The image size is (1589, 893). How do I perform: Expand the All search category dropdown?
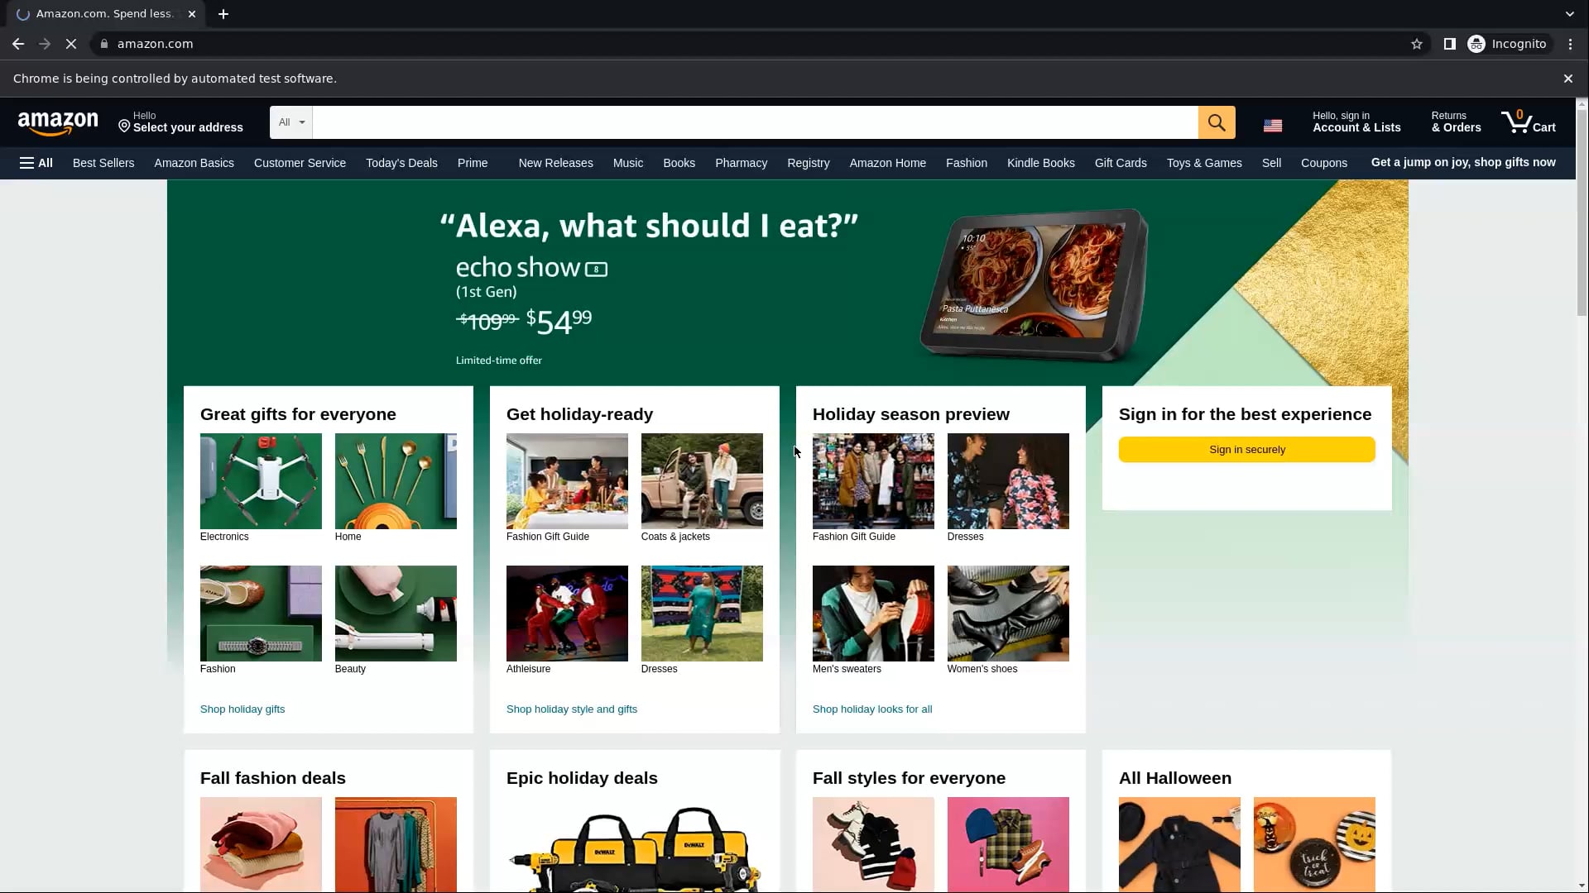pyautogui.click(x=291, y=122)
